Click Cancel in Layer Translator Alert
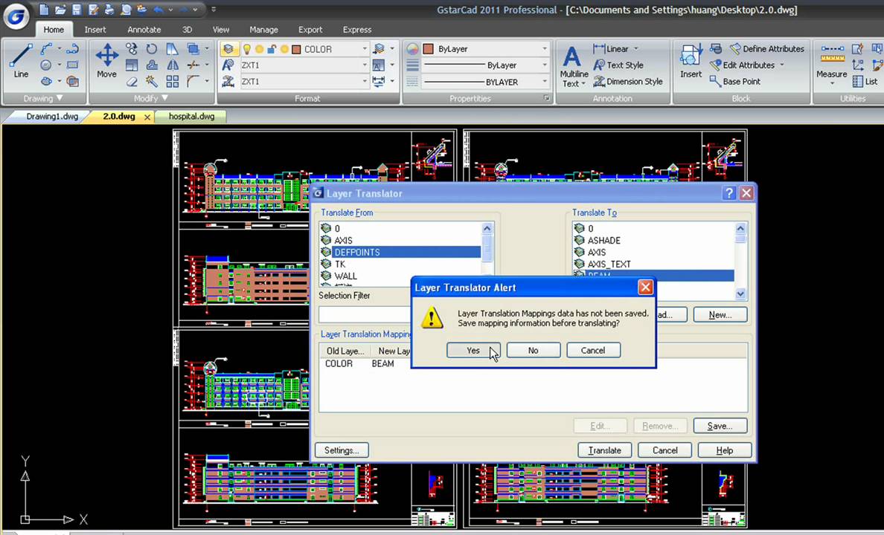Viewport: 884px width, 535px height. coord(593,350)
